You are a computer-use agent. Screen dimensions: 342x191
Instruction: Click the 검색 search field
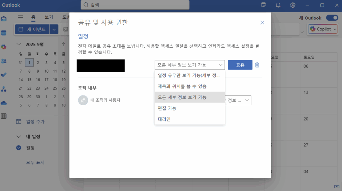(135, 5)
